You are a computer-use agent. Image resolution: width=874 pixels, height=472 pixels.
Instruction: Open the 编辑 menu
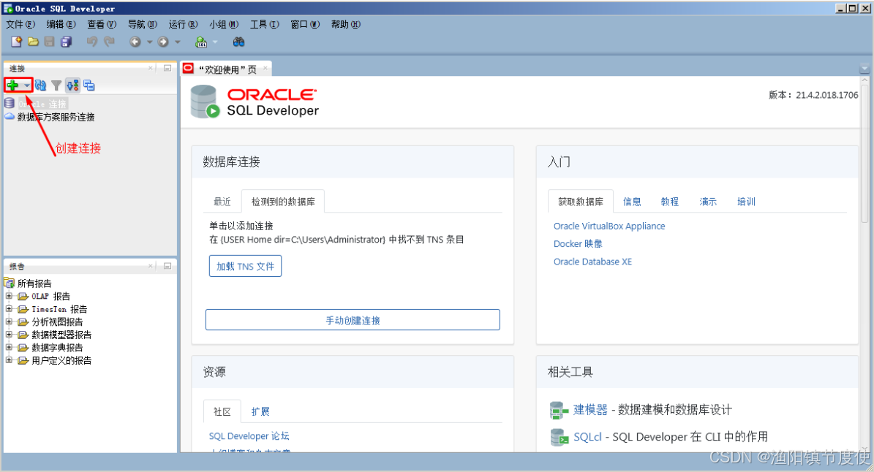point(61,24)
